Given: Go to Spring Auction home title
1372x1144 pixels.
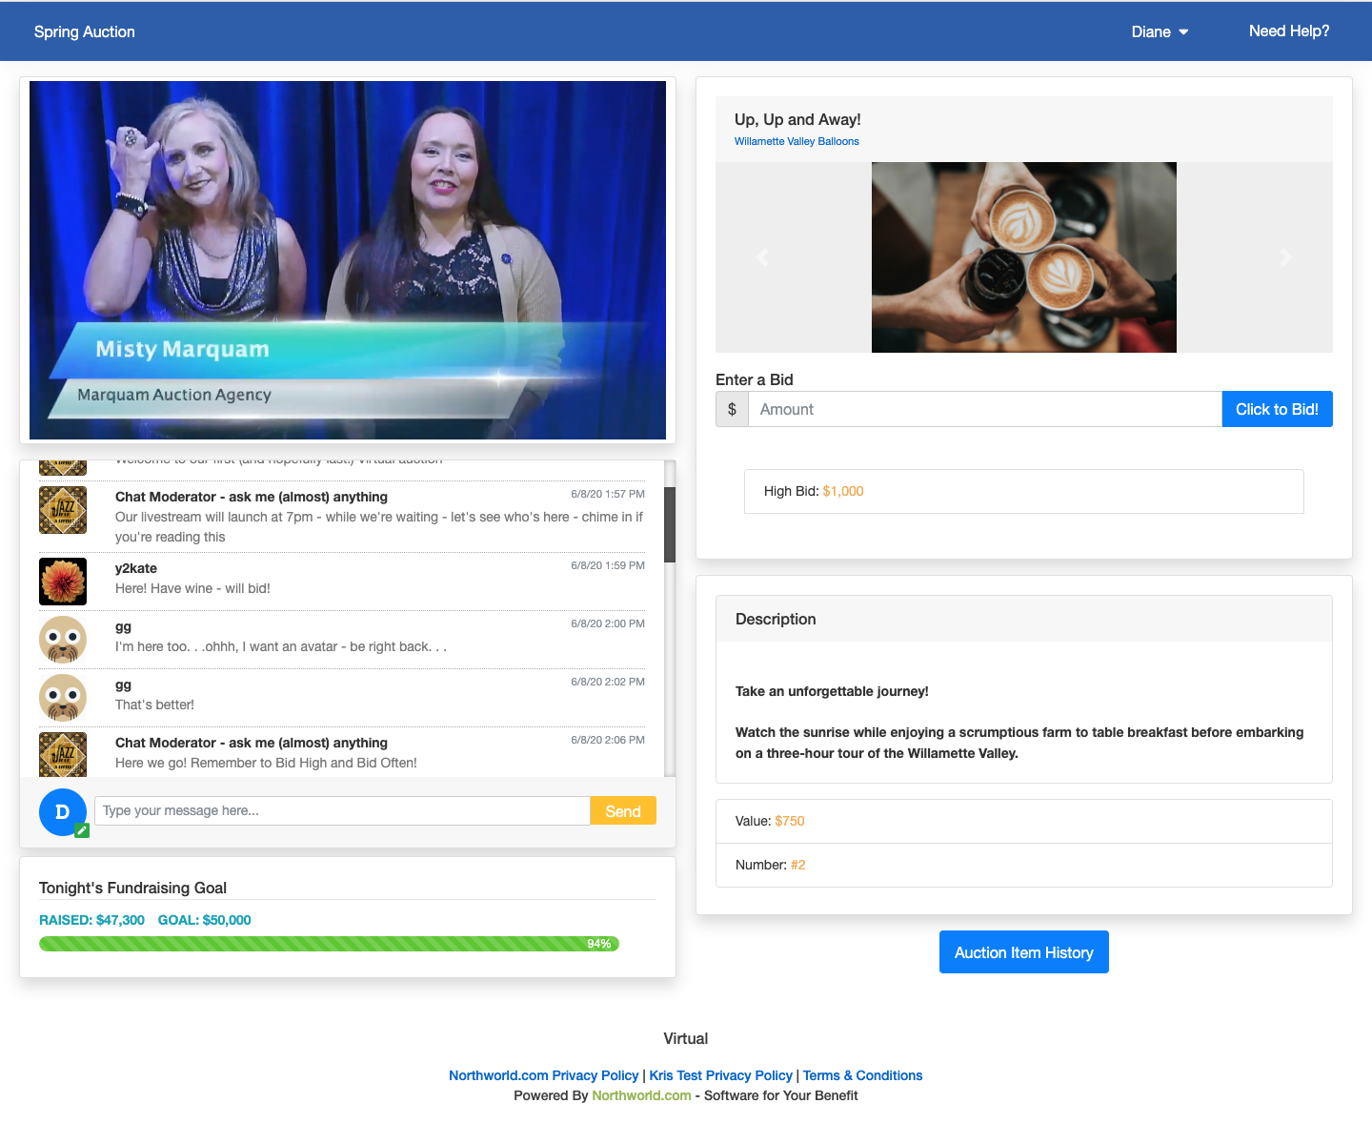Looking at the screenshot, I should 85,31.
